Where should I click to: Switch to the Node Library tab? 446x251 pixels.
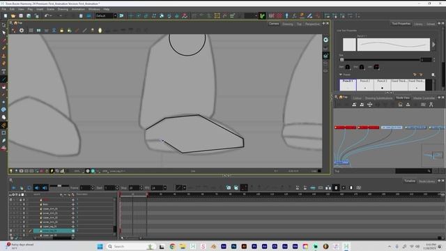(x=426, y=181)
